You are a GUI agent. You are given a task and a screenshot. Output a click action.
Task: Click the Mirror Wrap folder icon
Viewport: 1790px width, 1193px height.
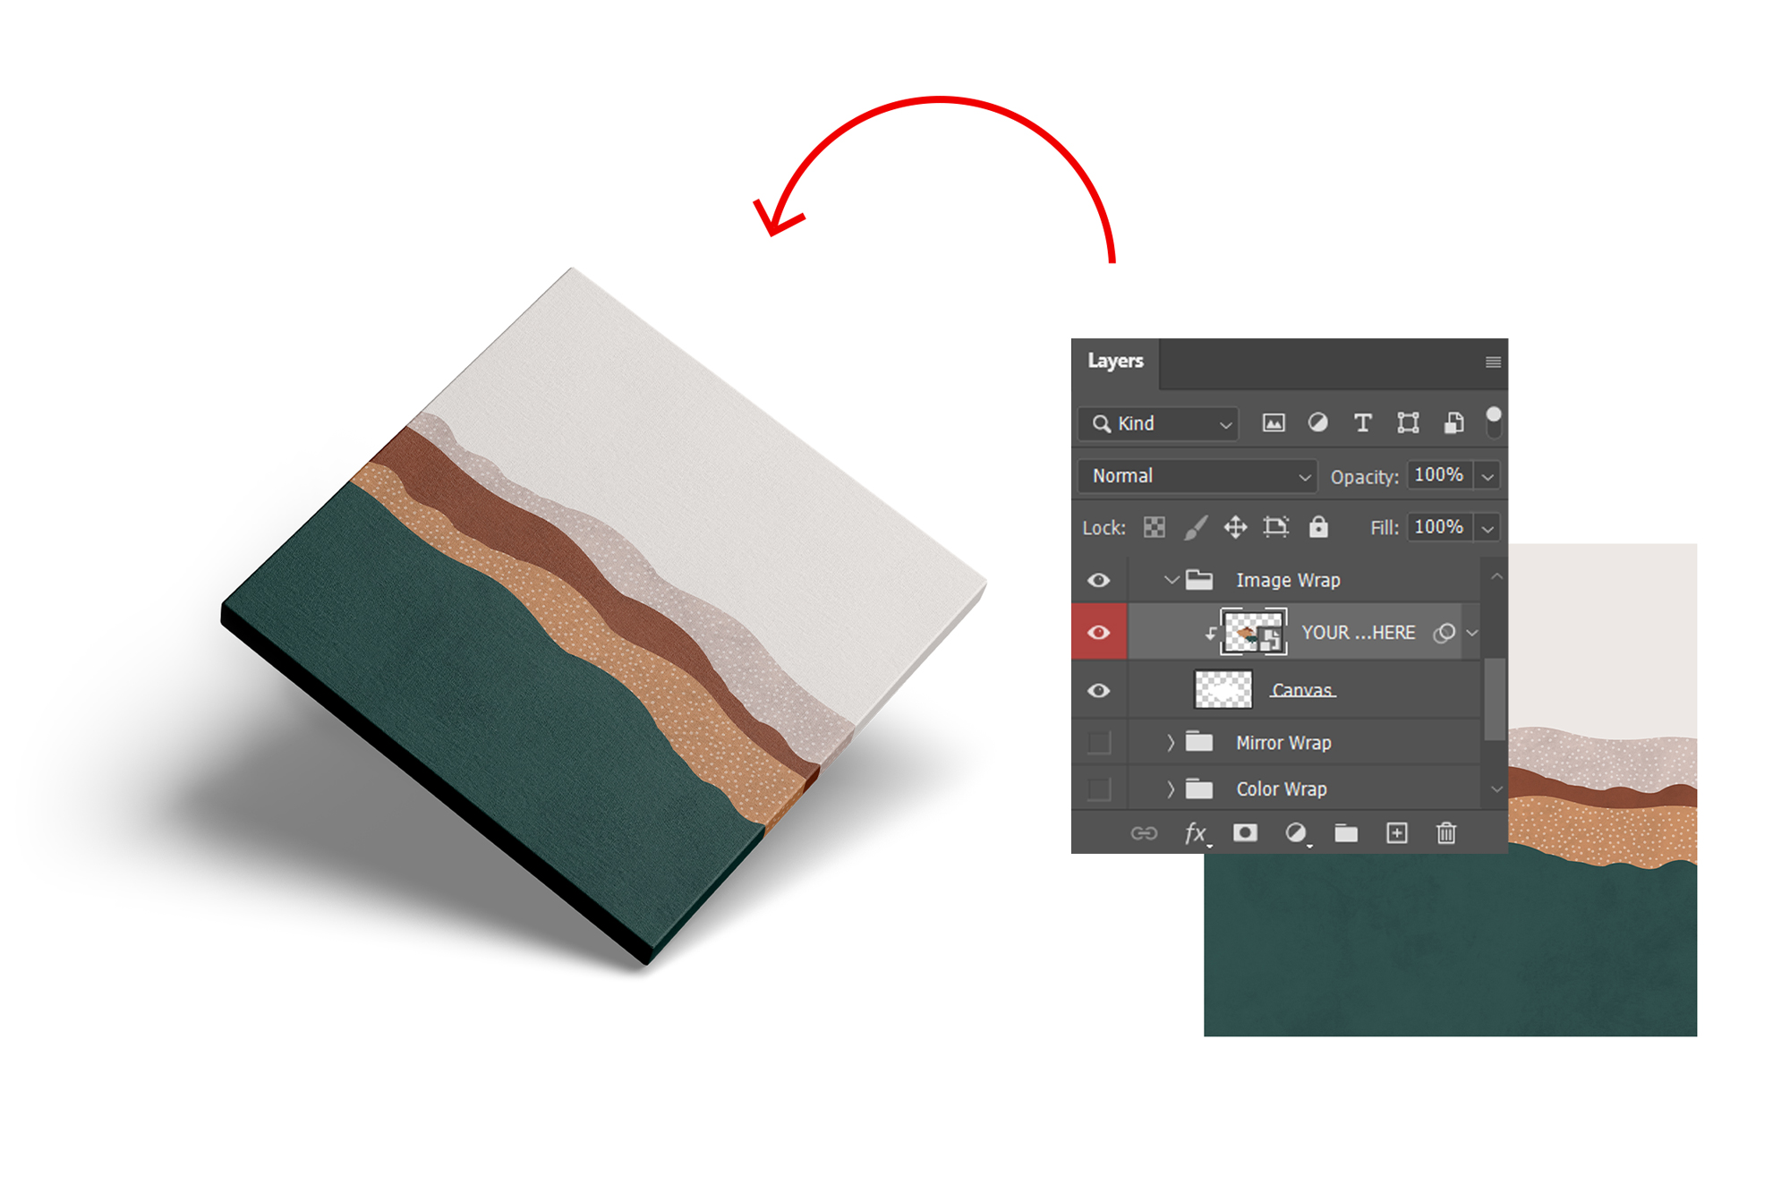pyautogui.click(x=1199, y=742)
